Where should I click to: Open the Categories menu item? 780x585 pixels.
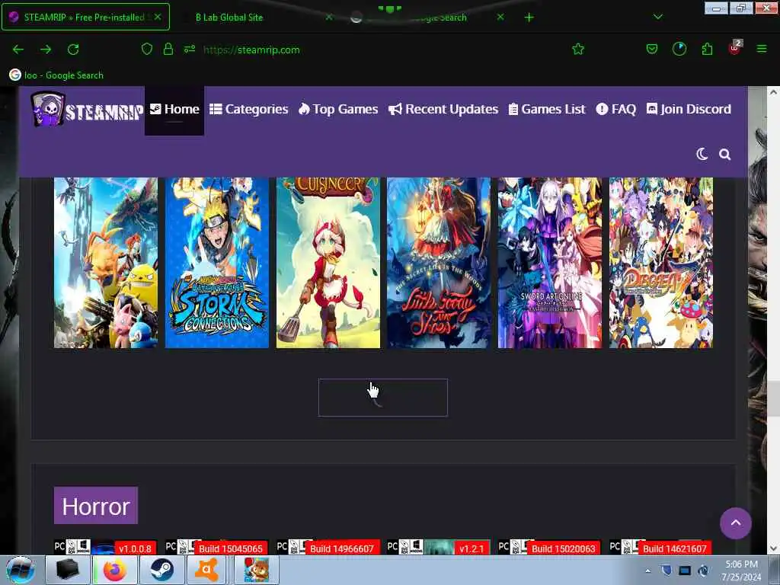[x=249, y=110]
